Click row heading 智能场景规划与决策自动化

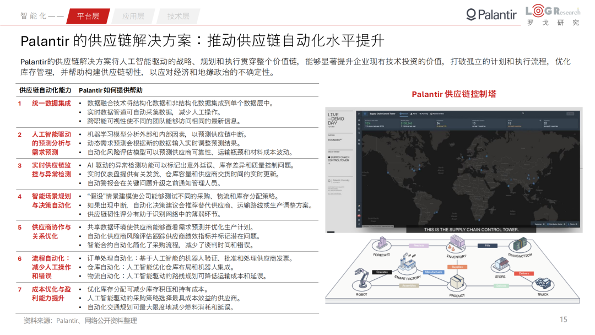tap(51, 201)
